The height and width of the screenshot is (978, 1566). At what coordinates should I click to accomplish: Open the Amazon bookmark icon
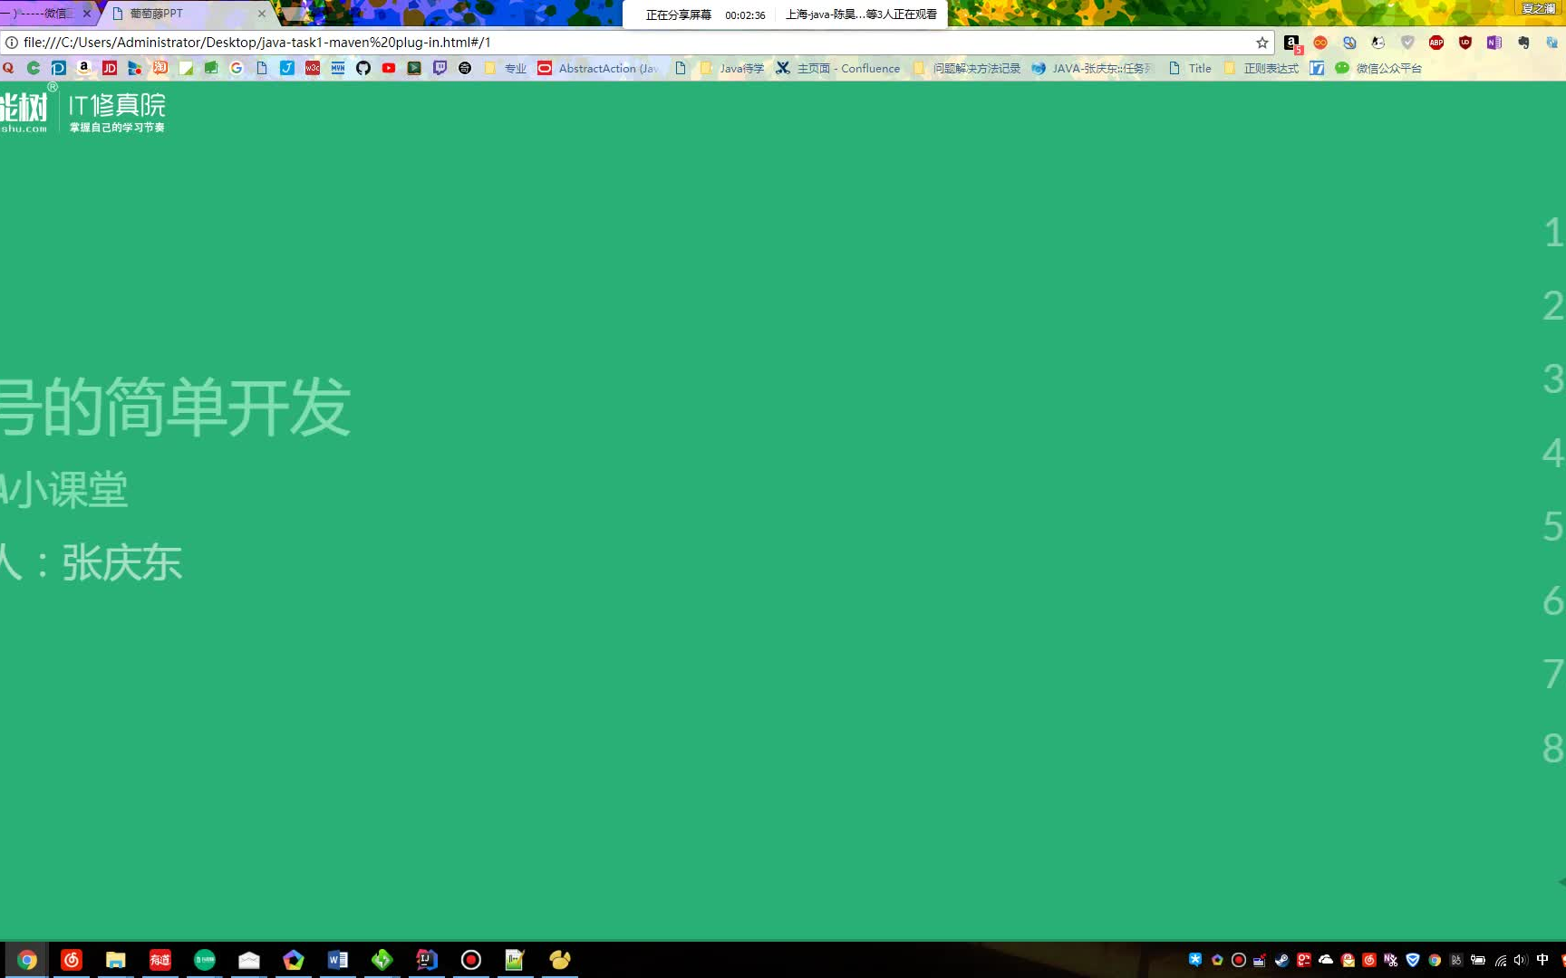tap(84, 68)
